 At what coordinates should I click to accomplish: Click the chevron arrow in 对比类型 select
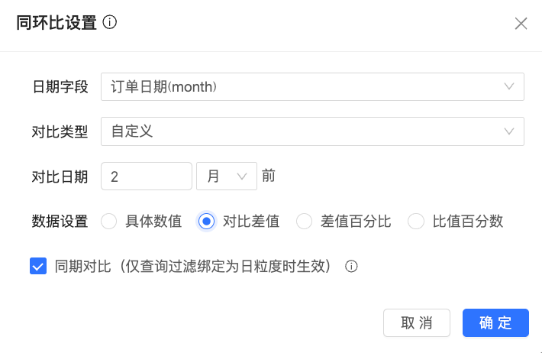(x=509, y=131)
